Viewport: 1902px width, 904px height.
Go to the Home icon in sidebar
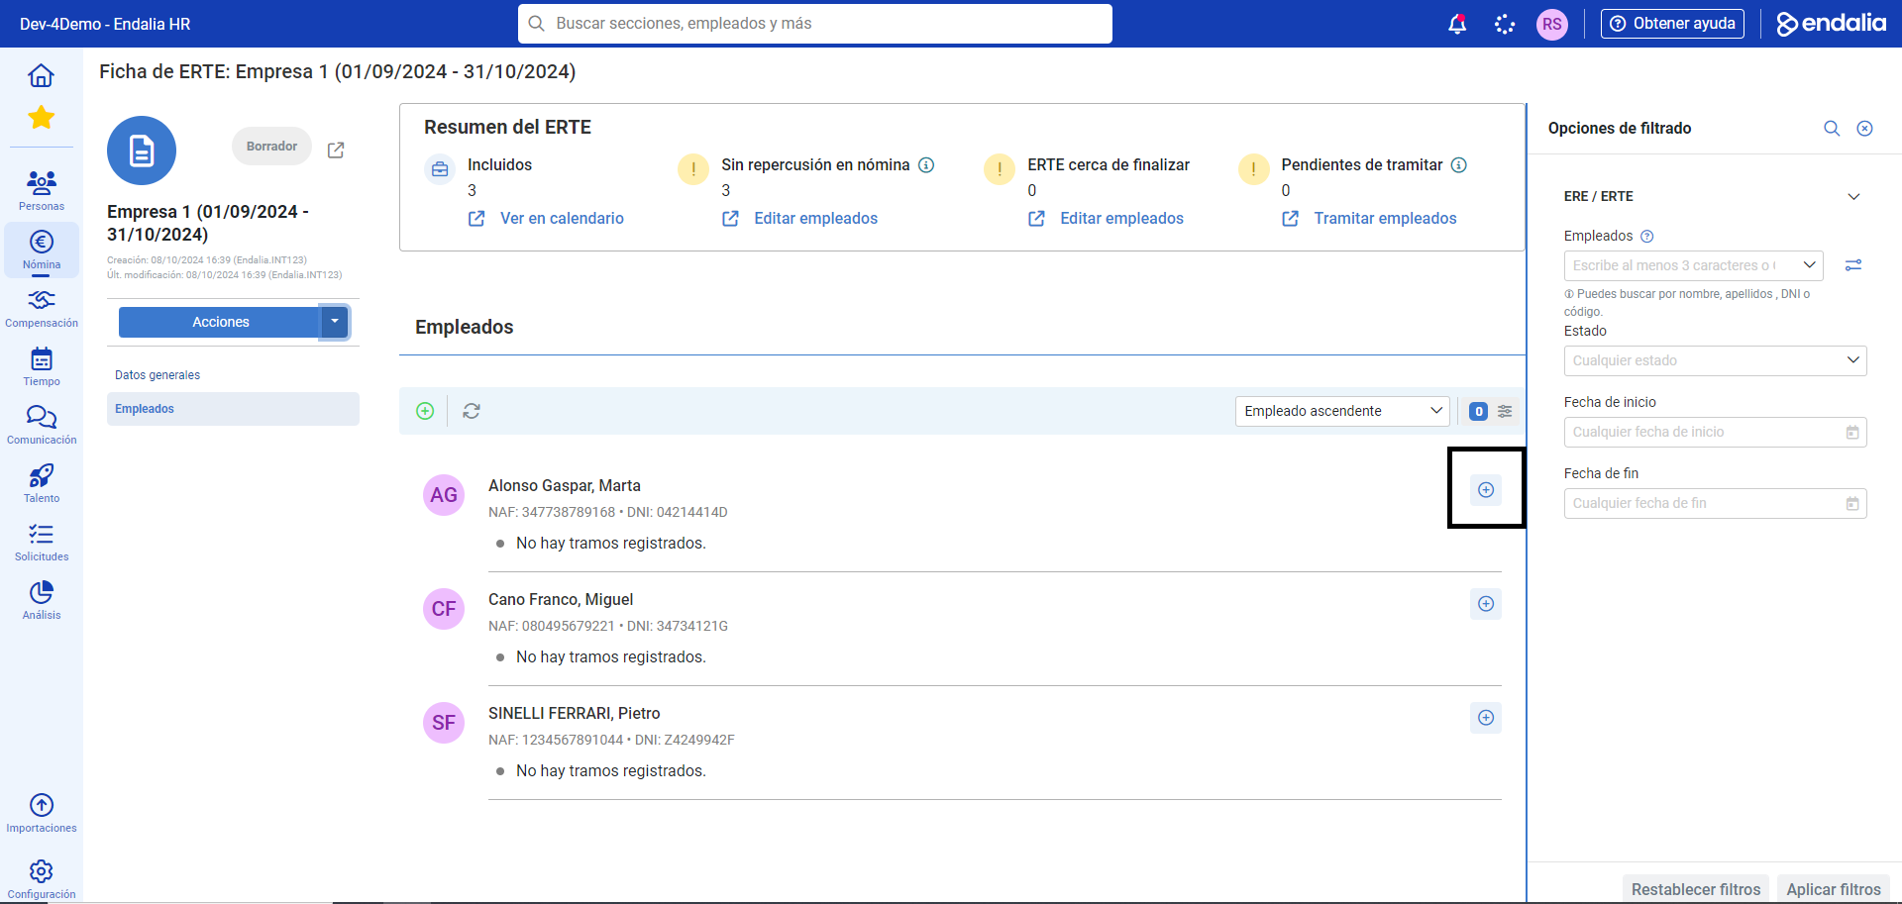(41, 75)
